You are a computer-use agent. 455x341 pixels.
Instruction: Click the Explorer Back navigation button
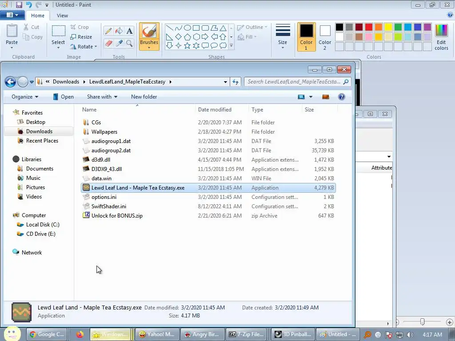click(11, 82)
